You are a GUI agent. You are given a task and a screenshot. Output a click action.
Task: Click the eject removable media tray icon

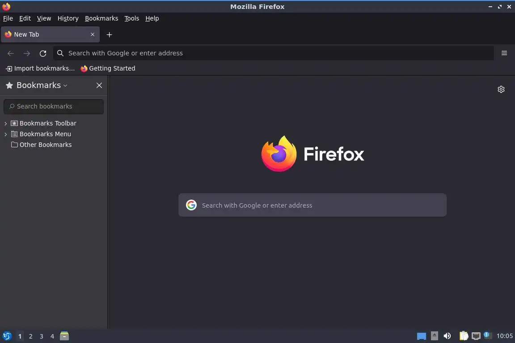434,336
